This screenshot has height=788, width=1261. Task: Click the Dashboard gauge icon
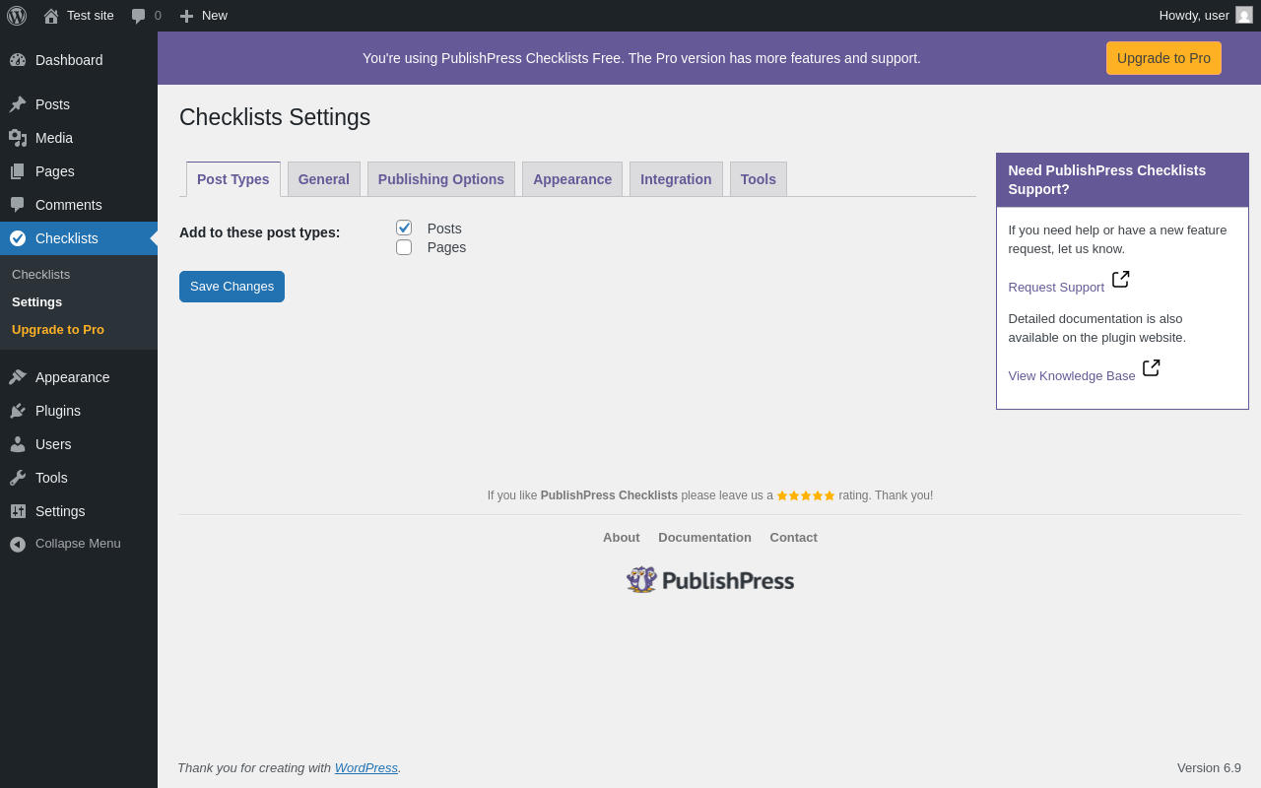pyautogui.click(x=18, y=60)
